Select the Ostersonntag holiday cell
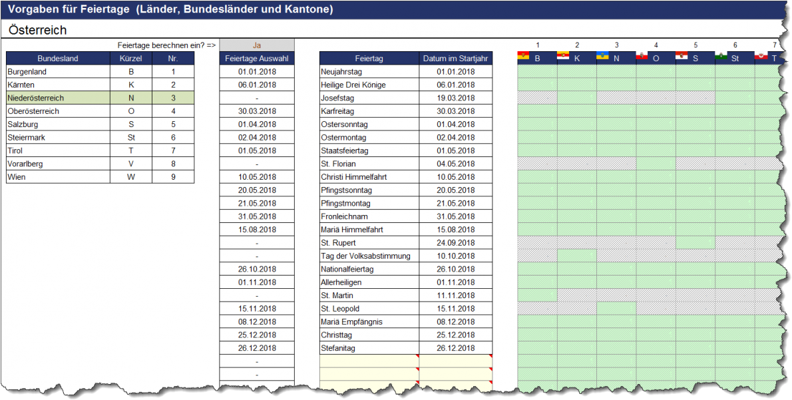The image size is (792, 400). (x=369, y=124)
